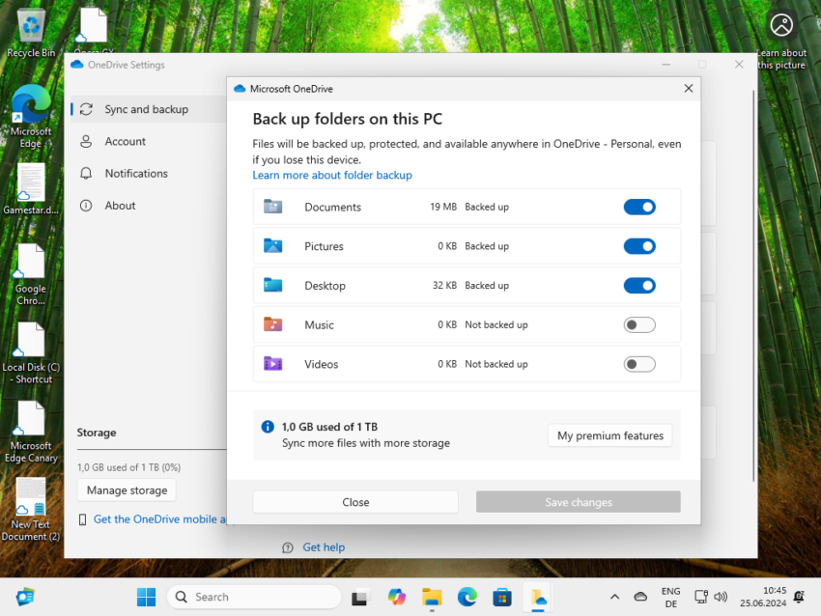This screenshot has height=616, width=821.
Task: Click the Desktop folder icon
Action: click(274, 285)
